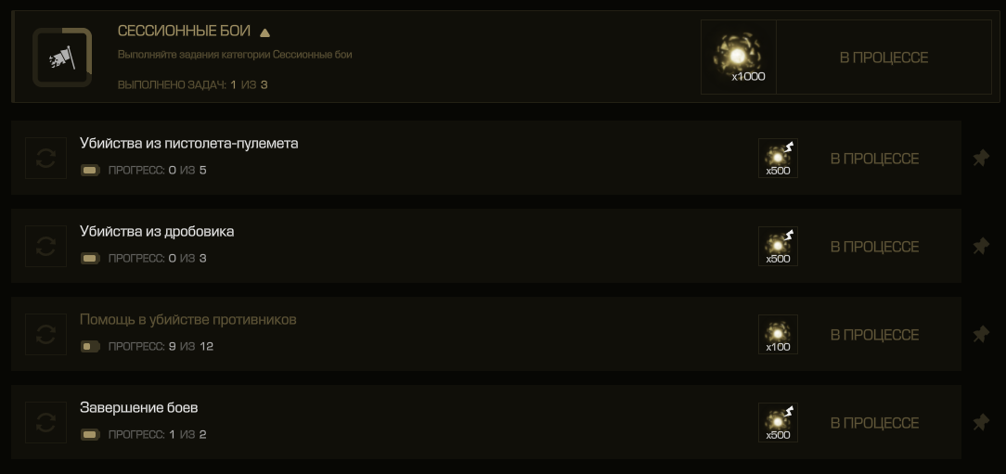Click 'В процессе' button for submachine gun kills
Viewport: 1006px width, 474px height.
pyautogui.click(x=874, y=159)
